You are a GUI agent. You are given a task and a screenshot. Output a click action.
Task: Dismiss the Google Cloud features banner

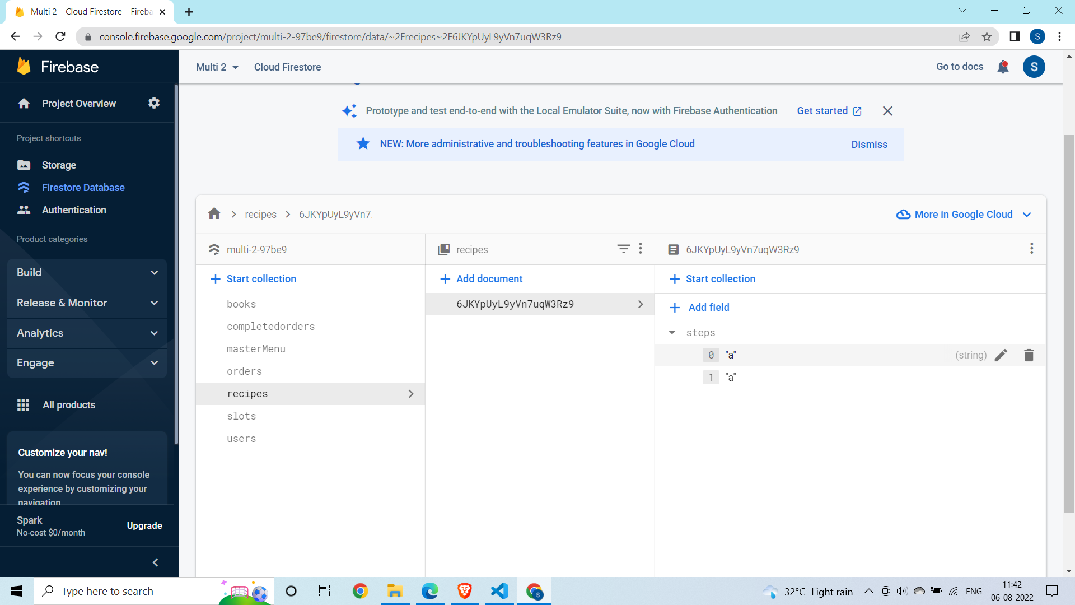click(x=868, y=144)
